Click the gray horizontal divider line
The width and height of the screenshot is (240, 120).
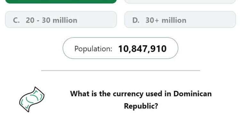coord(121,71)
